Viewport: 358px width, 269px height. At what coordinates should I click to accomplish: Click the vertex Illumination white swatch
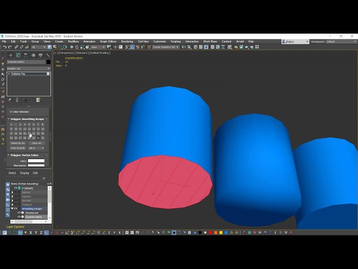pyautogui.click(x=36, y=165)
